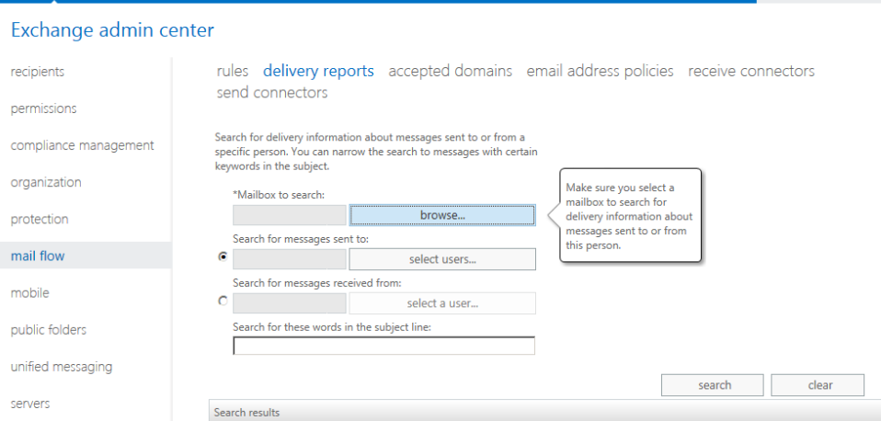Select the delivery reports tab
Image resolution: width=881 pixels, height=421 pixels.
pos(318,71)
